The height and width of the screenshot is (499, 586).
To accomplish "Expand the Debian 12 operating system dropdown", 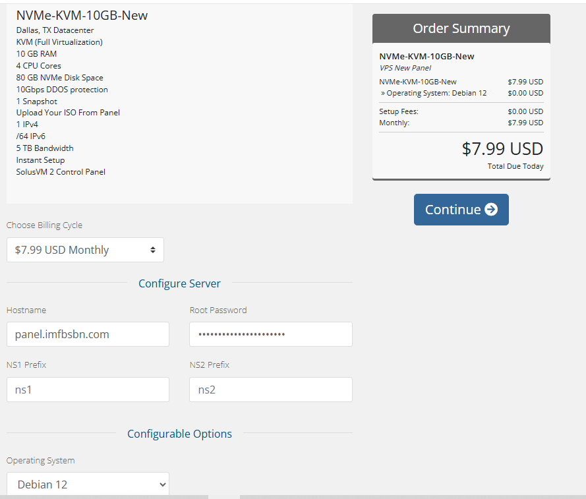I will click(88, 484).
